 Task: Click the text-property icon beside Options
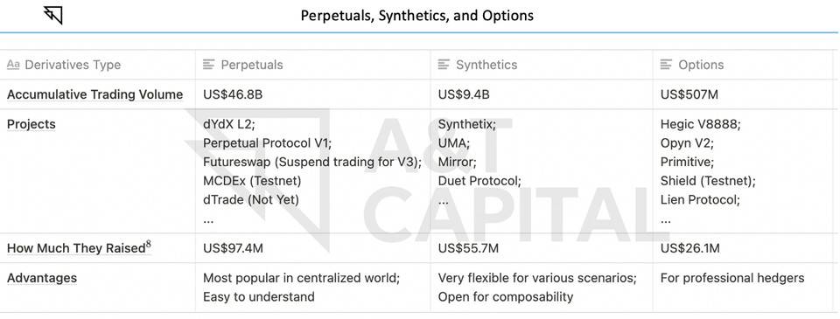point(666,65)
